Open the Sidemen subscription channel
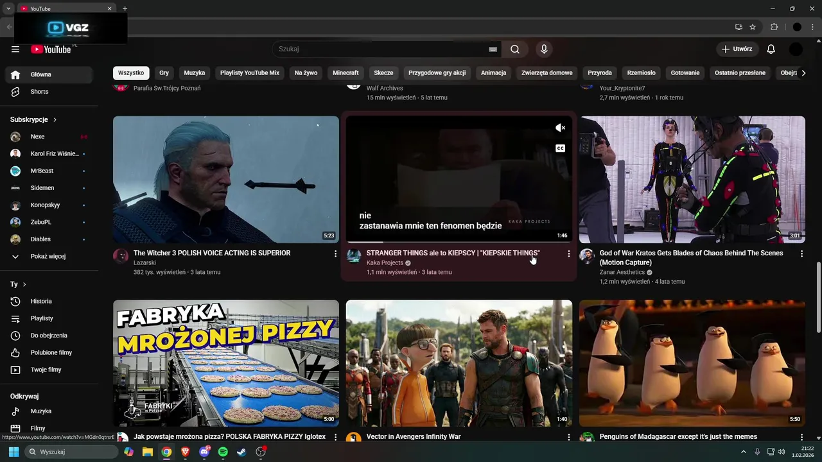This screenshot has width=822, height=462. pyautogui.click(x=49, y=188)
